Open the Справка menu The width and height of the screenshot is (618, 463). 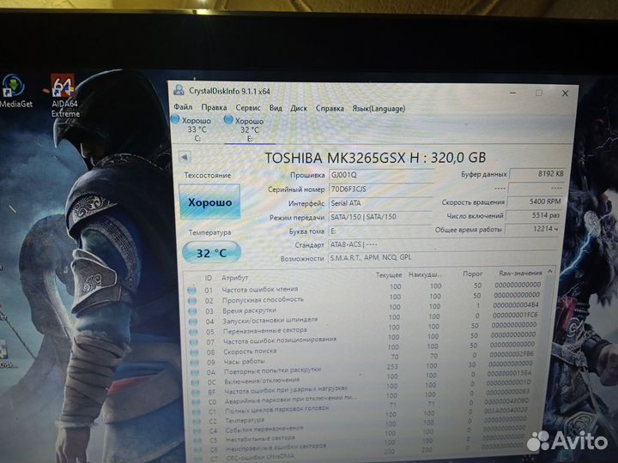tap(330, 108)
